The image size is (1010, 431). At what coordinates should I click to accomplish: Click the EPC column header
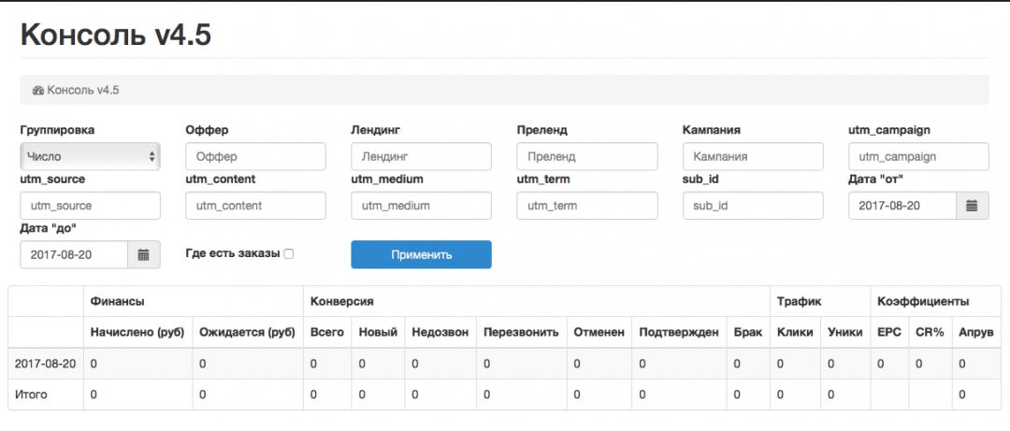click(x=889, y=333)
